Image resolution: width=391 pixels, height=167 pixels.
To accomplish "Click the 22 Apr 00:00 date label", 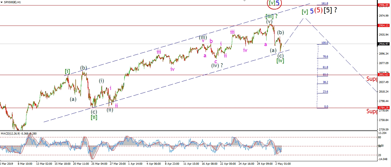I will tap(228, 164).
